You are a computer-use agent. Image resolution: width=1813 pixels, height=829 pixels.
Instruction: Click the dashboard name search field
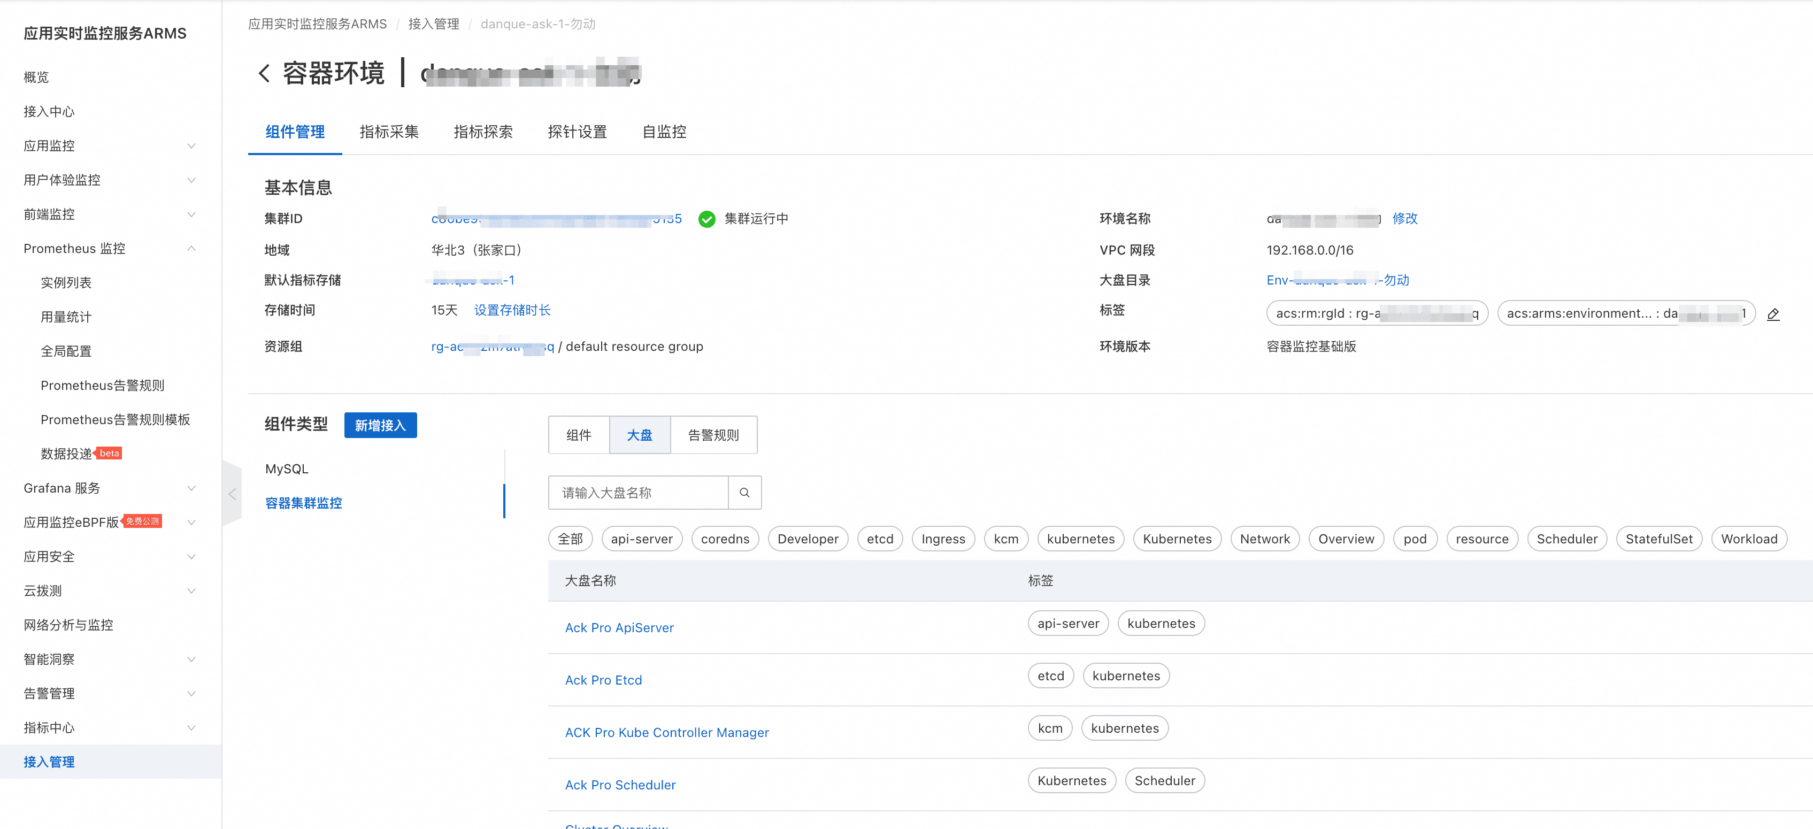(637, 493)
